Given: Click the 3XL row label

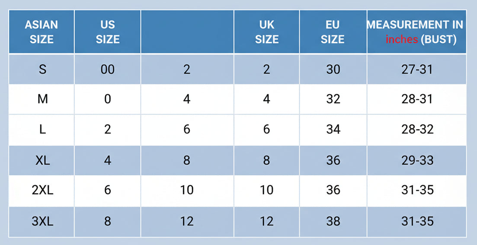Looking at the screenshot, I should click(42, 221).
